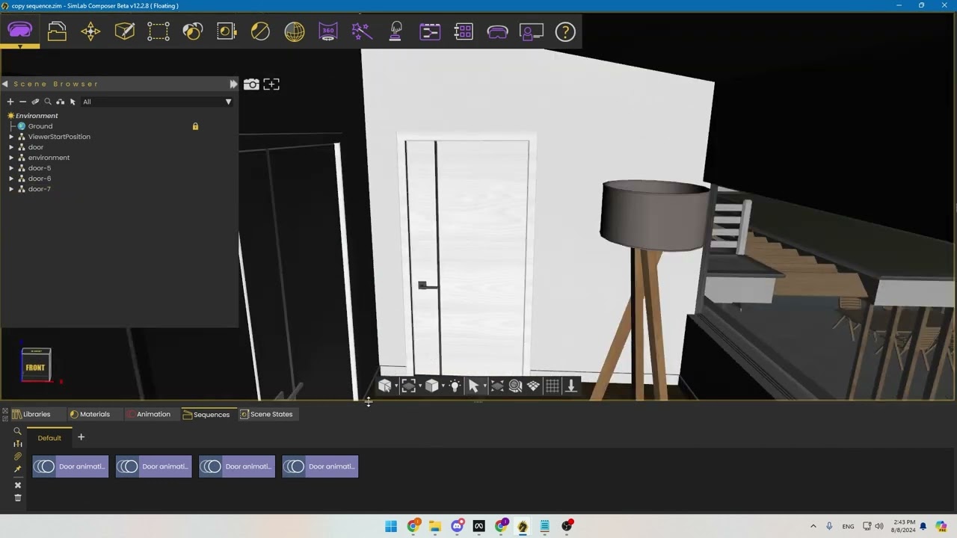Screen dimensions: 957x538
Task: Activate the VR headset mode tool
Action: [498, 31]
